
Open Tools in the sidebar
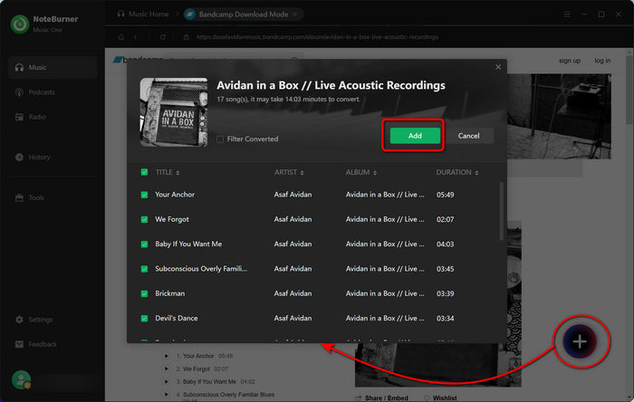(53, 197)
